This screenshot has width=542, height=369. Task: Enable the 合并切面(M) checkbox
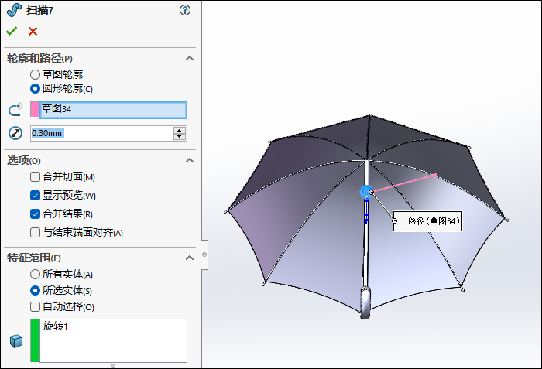tap(35, 177)
